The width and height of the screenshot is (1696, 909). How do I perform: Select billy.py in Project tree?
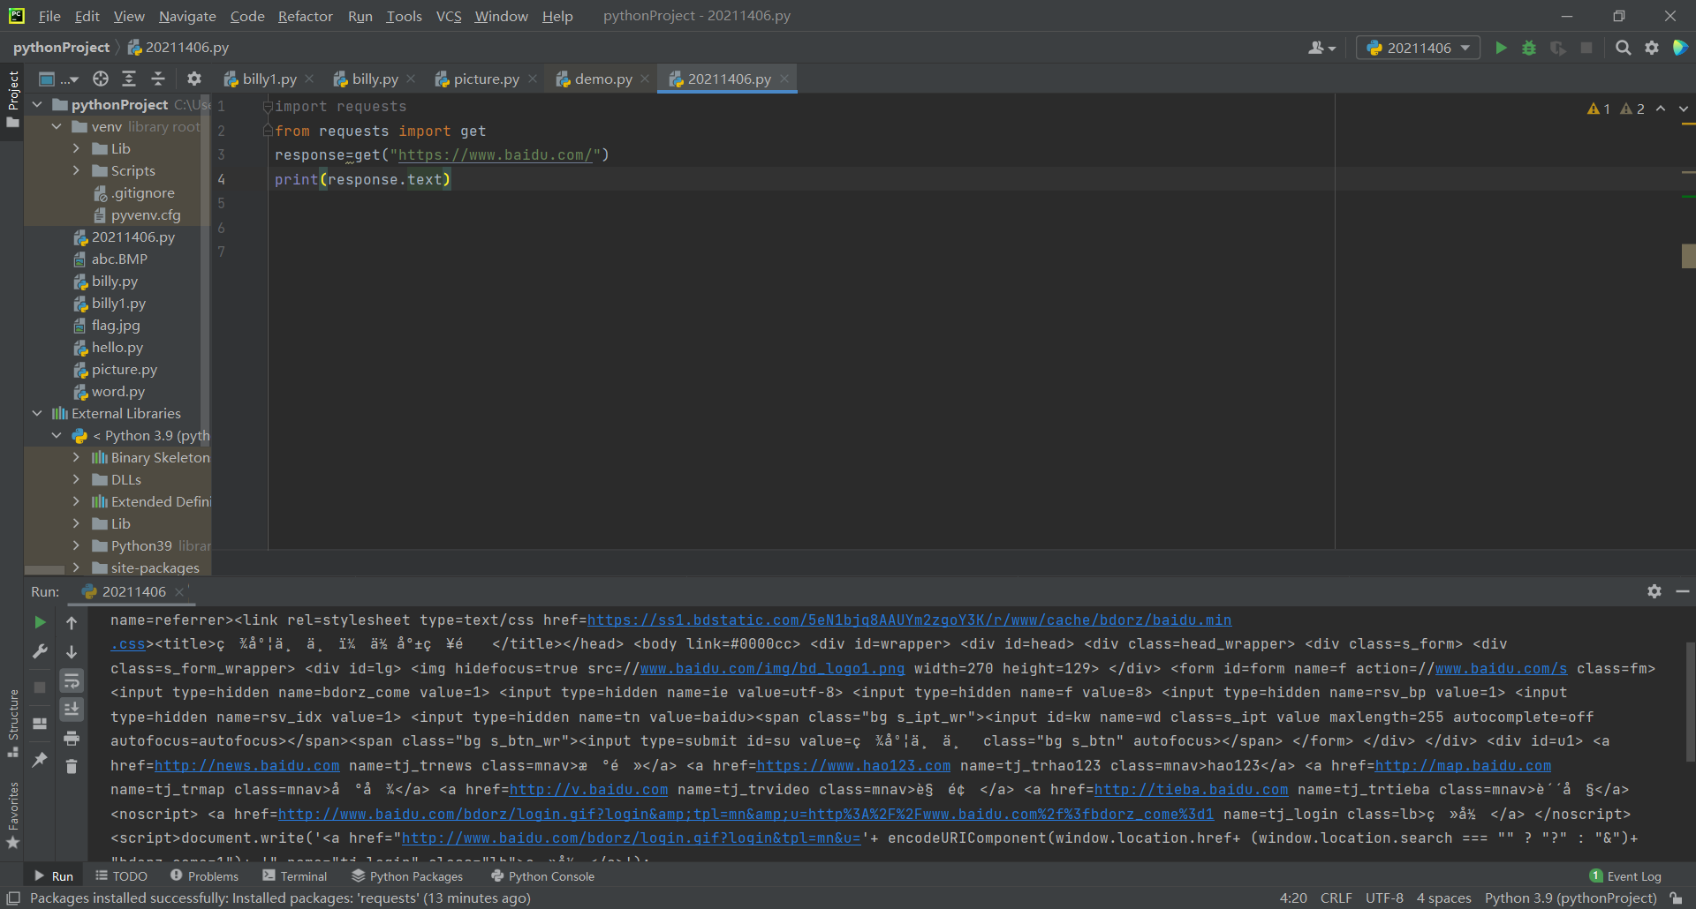pos(114,281)
